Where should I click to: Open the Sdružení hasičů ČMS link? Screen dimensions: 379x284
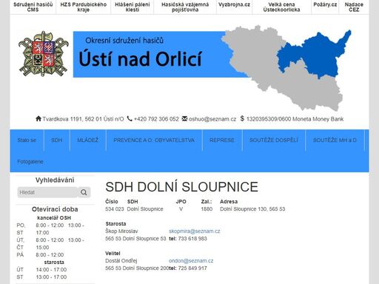pos(33,7)
